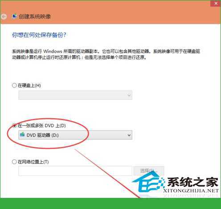Click the 你想在何处保存备份? heading
Viewport: 221px width, 209px height.
39,35
